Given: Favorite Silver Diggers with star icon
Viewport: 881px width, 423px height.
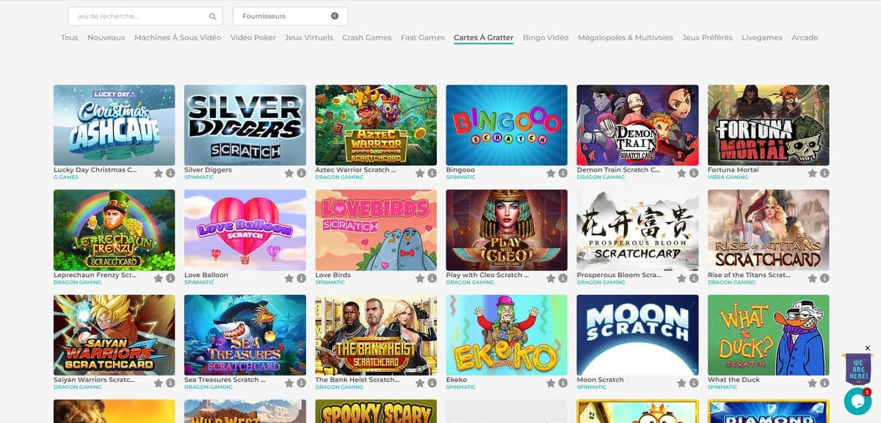Looking at the screenshot, I should pyautogui.click(x=289, y=173).
